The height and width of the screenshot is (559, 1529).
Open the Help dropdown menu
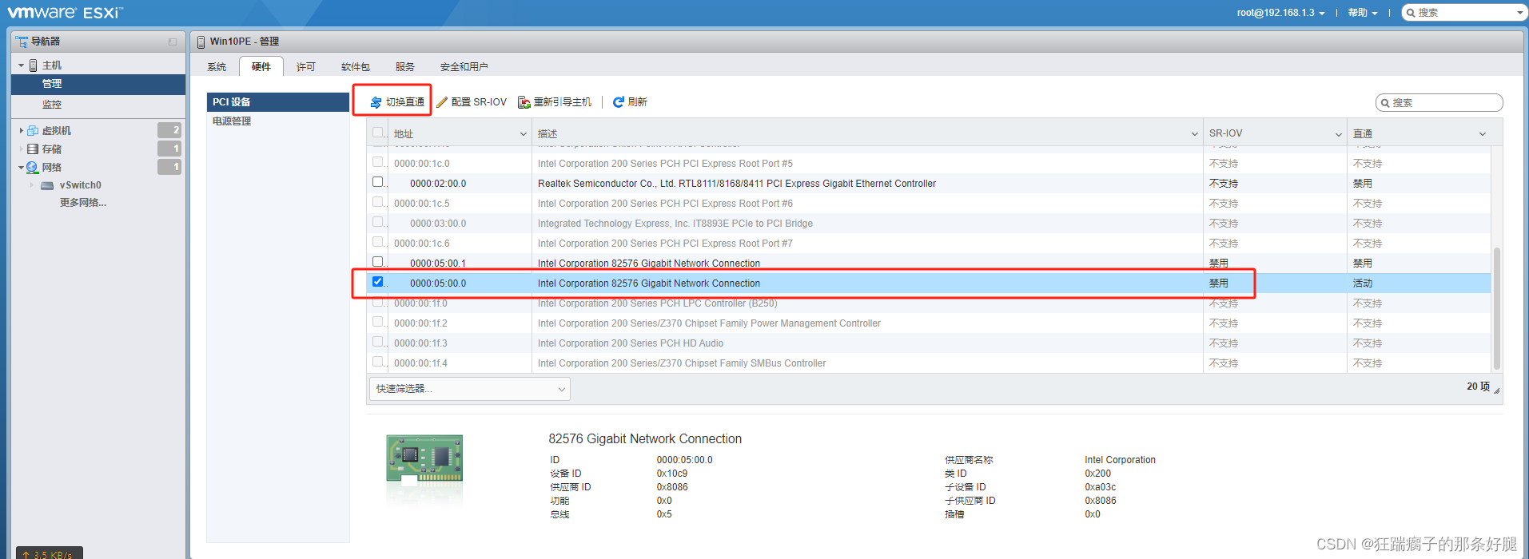(x=1362, y=13)
